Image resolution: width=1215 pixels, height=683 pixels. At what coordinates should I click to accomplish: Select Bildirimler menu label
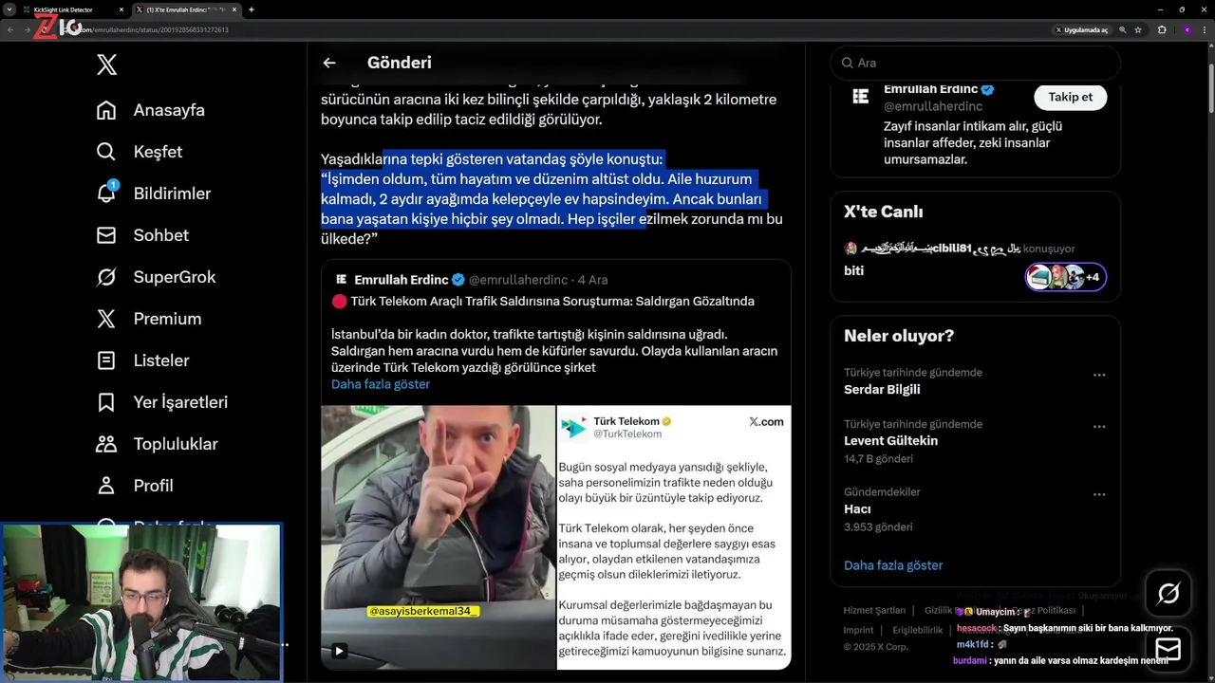(x=172, y=194)
